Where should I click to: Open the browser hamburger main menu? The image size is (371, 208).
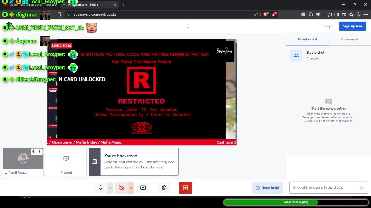[365, 14]
